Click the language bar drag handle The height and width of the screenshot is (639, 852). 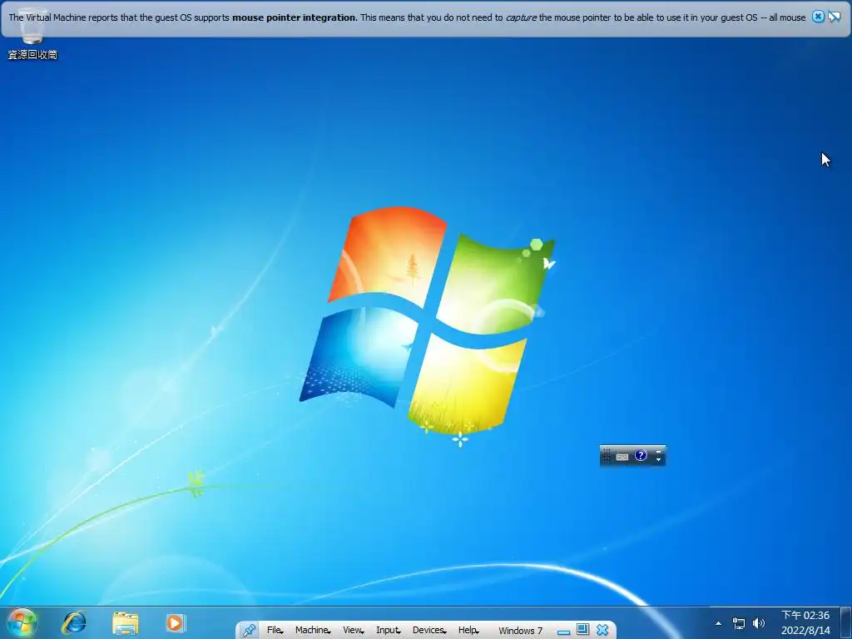click(607, 455)
